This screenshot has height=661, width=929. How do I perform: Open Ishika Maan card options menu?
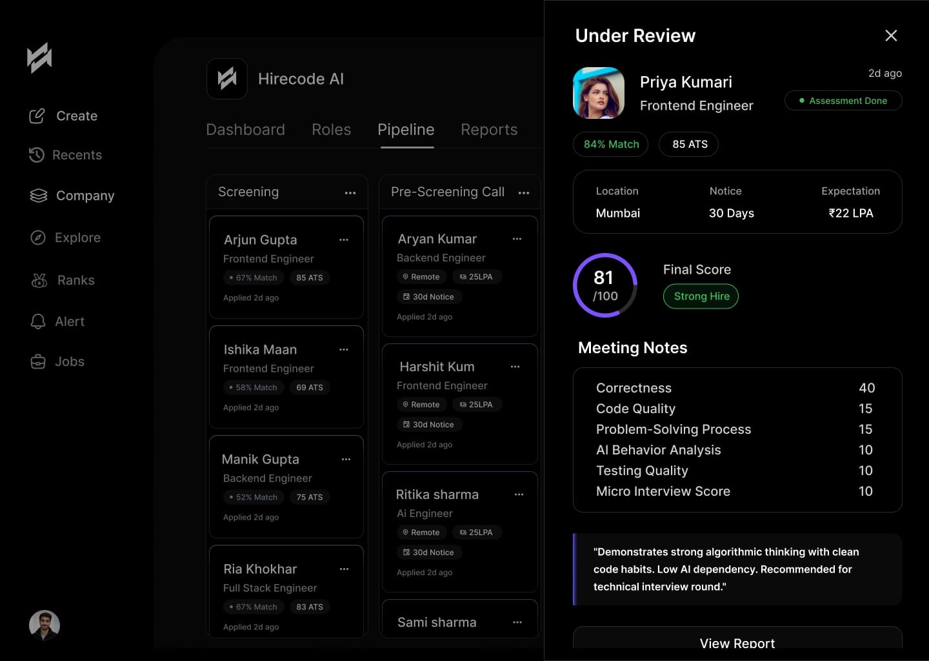(344, 349)
